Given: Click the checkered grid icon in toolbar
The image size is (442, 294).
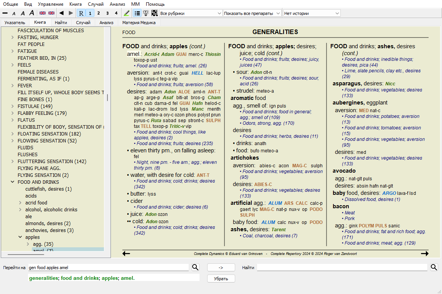Looking at the screenshot, I should (155, 13).
